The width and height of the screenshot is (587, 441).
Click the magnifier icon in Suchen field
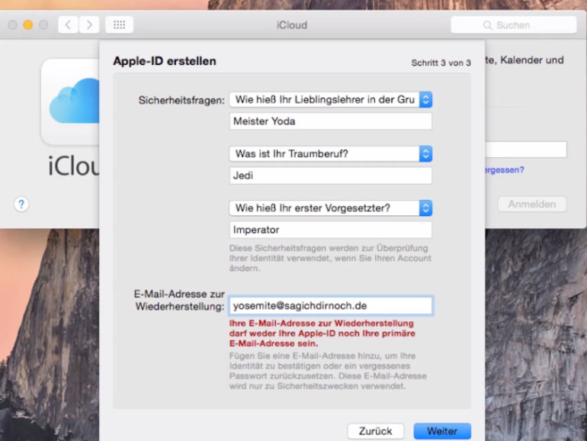point(487,25)
